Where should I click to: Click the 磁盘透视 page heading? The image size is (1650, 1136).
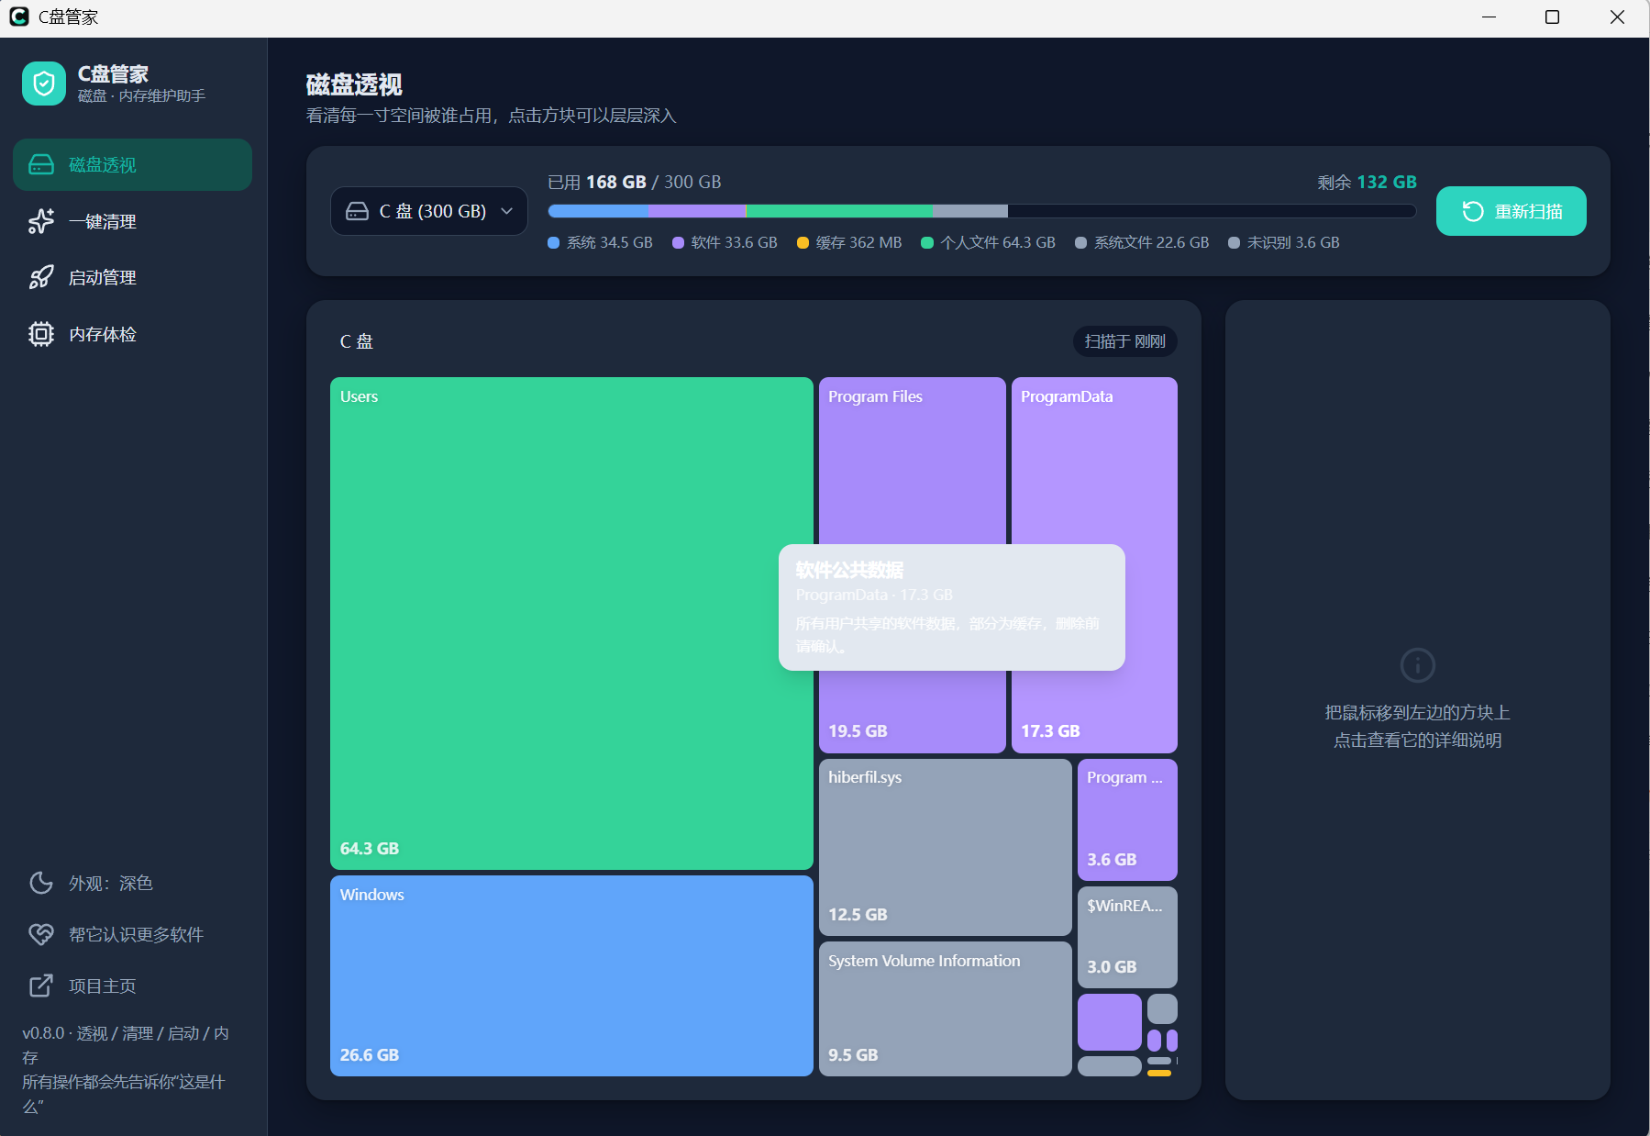pos(354,84)
